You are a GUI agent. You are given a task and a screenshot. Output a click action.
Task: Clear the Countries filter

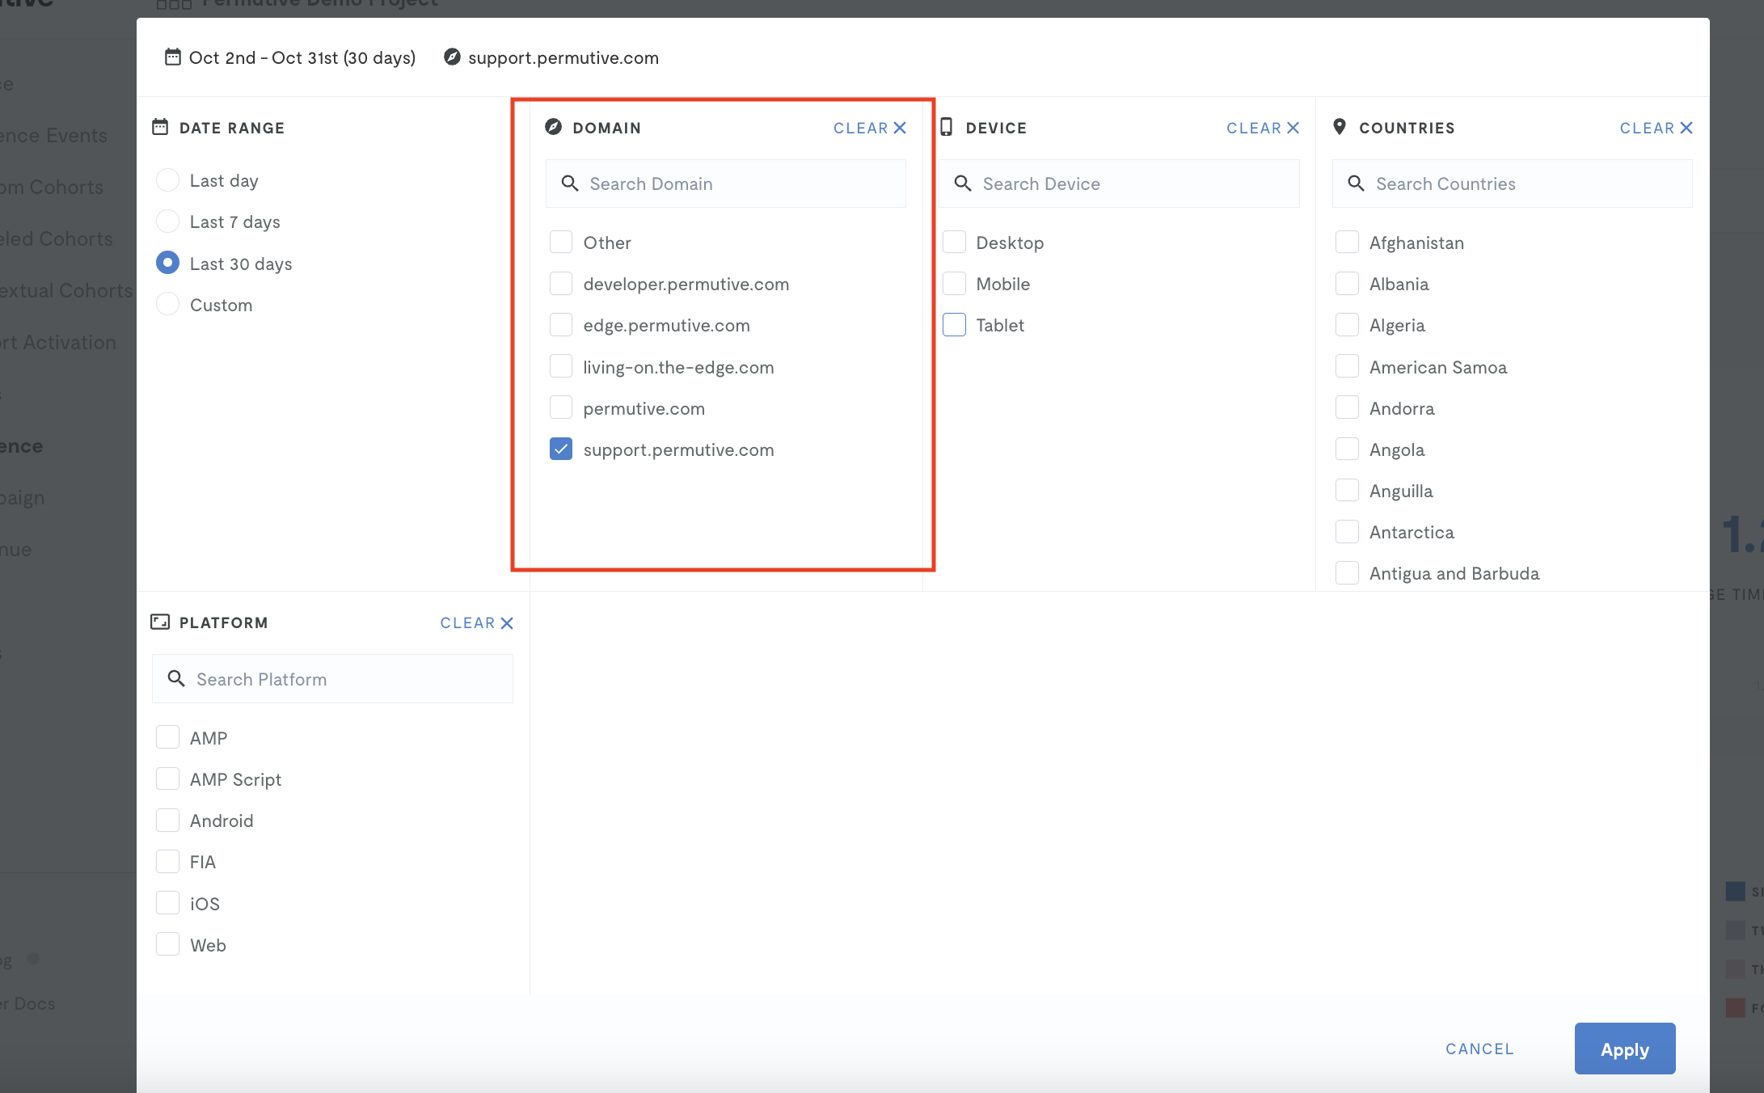coord(1656,128)
